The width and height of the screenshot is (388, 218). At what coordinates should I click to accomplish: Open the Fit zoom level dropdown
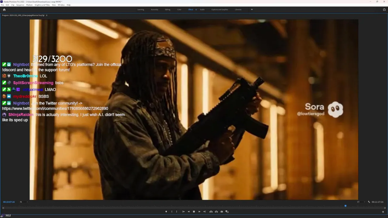[x=24, y=202]
